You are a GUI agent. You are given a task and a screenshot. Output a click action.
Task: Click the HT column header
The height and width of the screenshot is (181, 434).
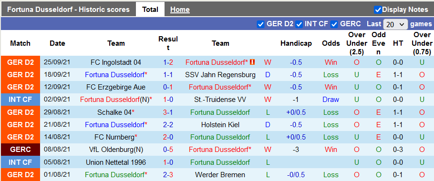[398, 43]
